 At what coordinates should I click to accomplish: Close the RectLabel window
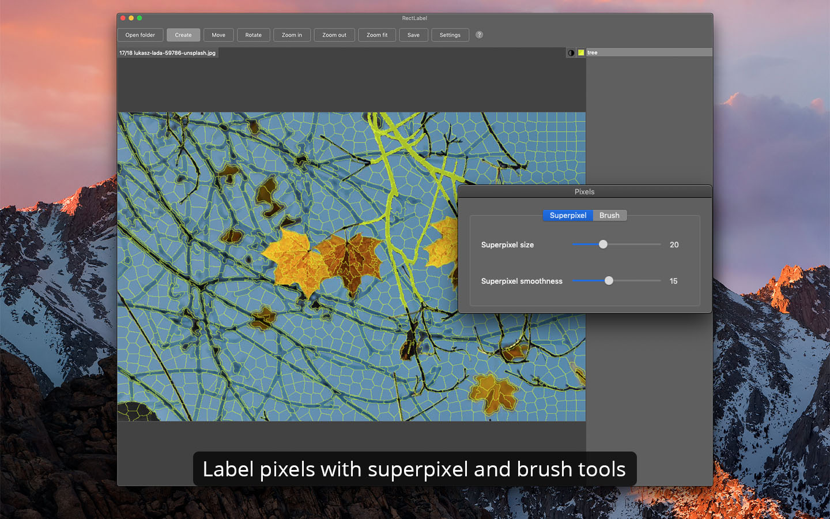[123, 18]
